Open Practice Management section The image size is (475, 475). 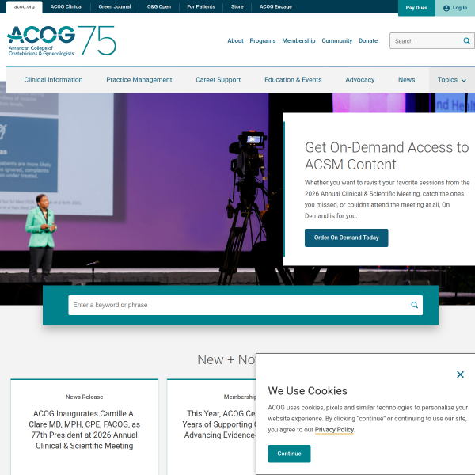139,80
